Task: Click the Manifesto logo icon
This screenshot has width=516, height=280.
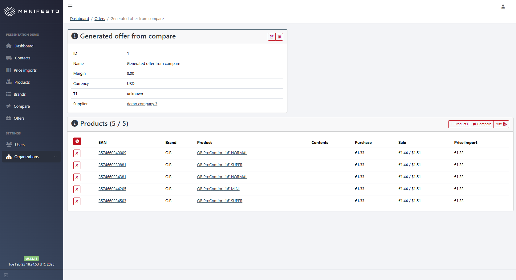Action: pyautogui.click(x=10, y=11)
